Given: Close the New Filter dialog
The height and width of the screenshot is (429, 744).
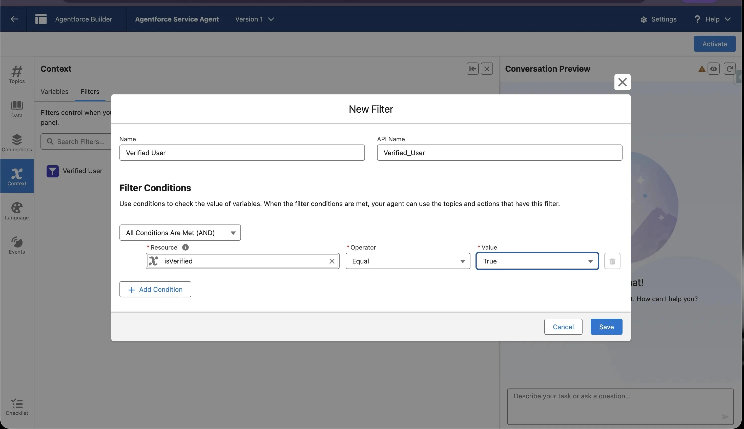Looking at the screenshot, I should [622, 82].
